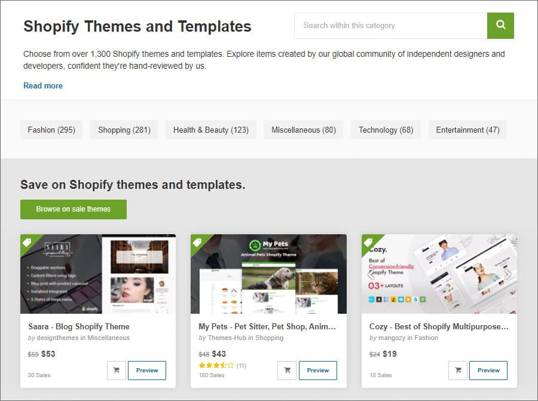Show next image on Cozy thumbnail
This screenshot has height=401, width=538.
coord(508,274)
